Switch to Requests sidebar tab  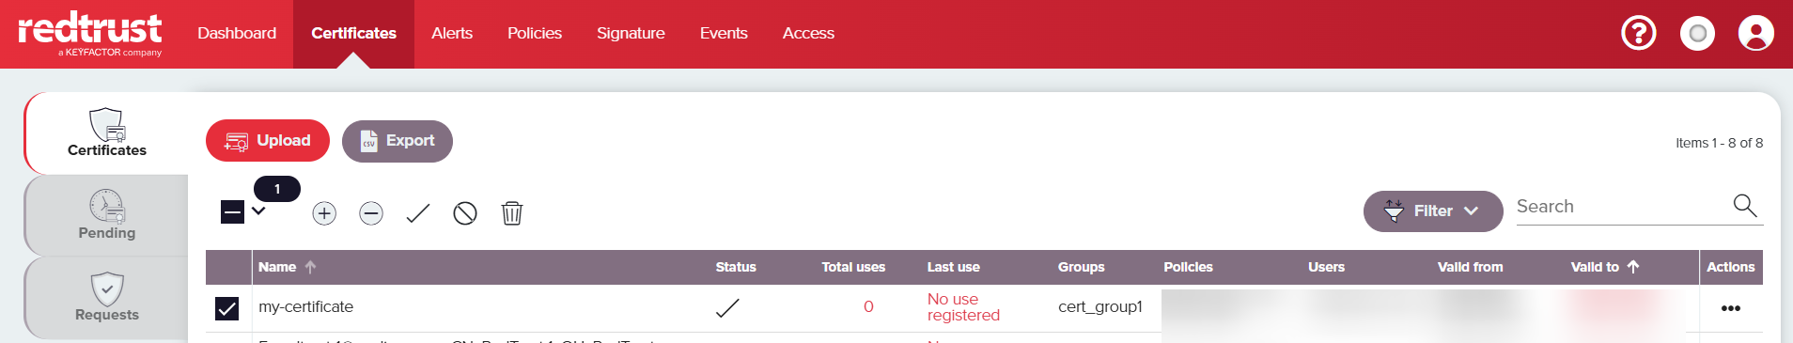[107, 297]
